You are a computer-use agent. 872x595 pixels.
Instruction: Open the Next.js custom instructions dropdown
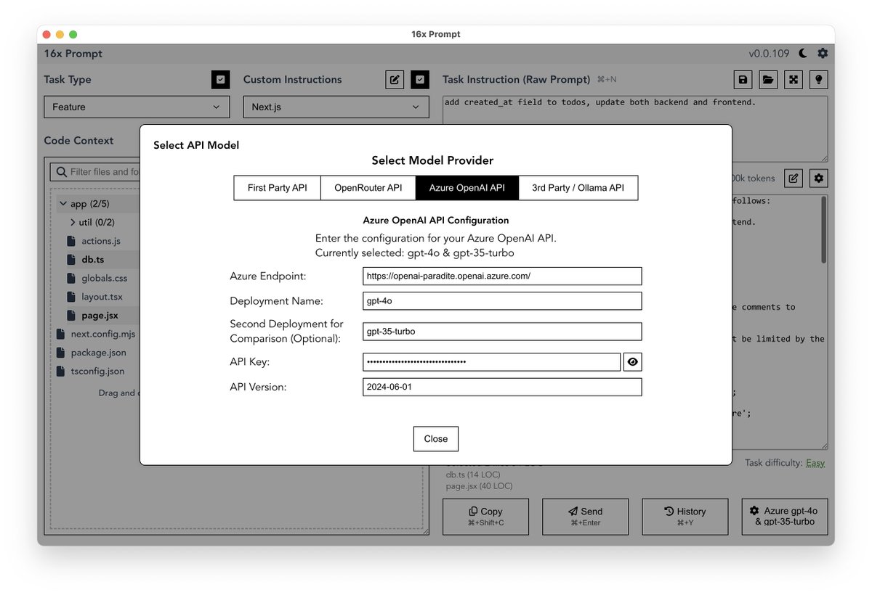pos(336,107)
